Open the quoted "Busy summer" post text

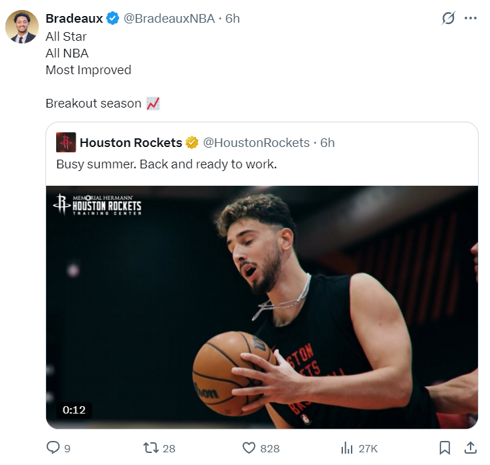[x=166, y=164]
